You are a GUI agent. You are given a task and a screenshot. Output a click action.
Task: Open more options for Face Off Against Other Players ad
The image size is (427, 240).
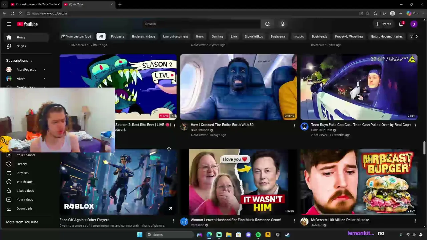click(x=173, y=221)
